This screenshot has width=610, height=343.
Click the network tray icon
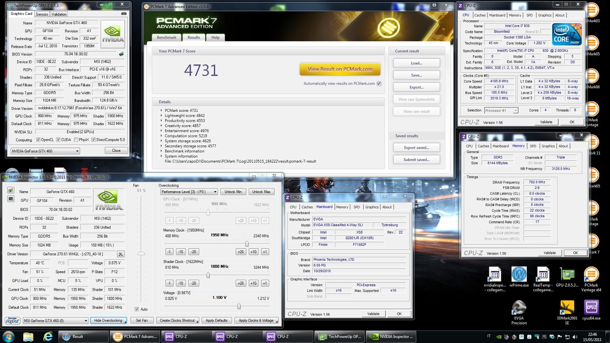pyautogui.click(x=567, y=337)
